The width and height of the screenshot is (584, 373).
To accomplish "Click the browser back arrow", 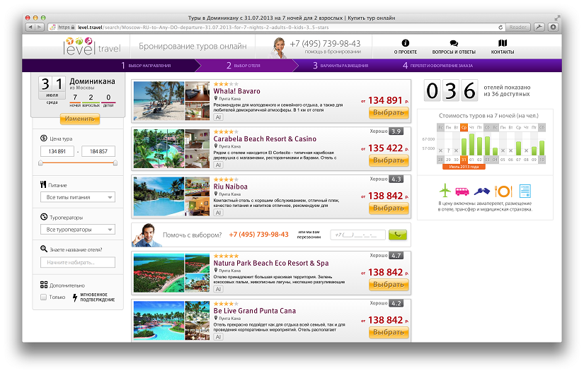I will click(x=30, y=27).
